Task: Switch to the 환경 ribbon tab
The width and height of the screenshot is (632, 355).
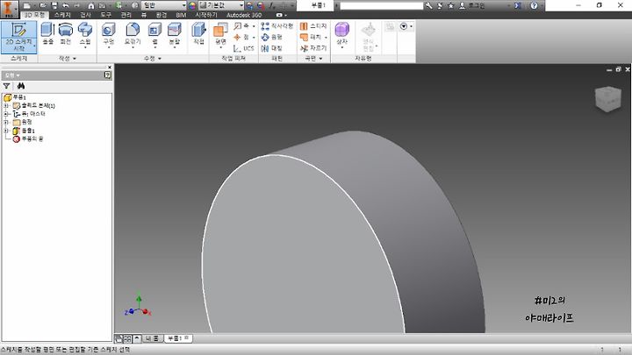Action: click(x=162, y=15)
